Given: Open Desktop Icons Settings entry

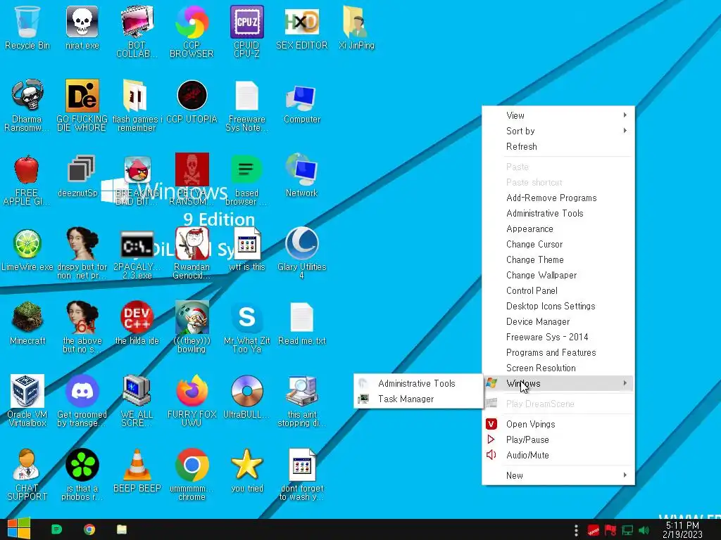Looking at the screenshot, I should point(558,306).
